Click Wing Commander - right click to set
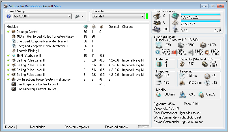This screenshot has height=132, width=228. pyautogui.click(x=177, y=117)
